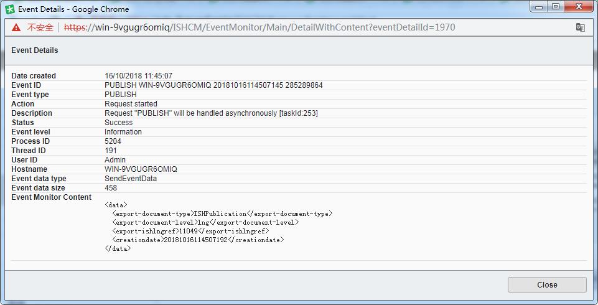The width and height of the screenshot is (598, 305).
Task: Click the Close button at bottom right
Action: 546,284
